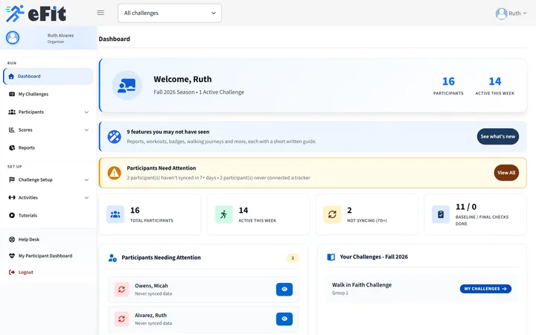Click the Challenge Setup flag icon
536x335 pixels.
pyautogui.click(x=12, y=179)
